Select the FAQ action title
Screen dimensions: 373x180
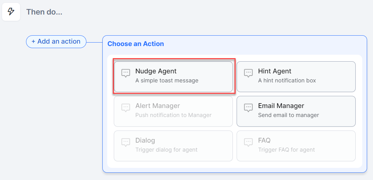point(264,140)
